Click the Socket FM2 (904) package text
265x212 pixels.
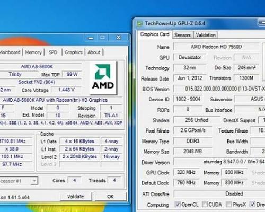pyautogui.click(x=37, y=82)
